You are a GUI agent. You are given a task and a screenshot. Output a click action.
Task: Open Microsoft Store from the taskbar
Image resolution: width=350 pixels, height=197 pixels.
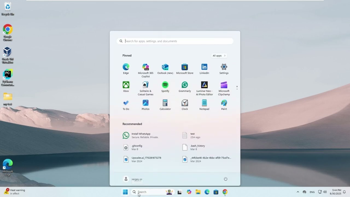(216, 192)
